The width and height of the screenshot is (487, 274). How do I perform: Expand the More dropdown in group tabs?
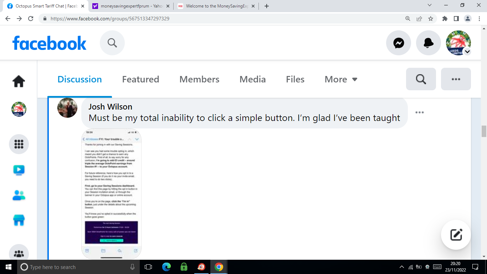click(x=341, y=79)
